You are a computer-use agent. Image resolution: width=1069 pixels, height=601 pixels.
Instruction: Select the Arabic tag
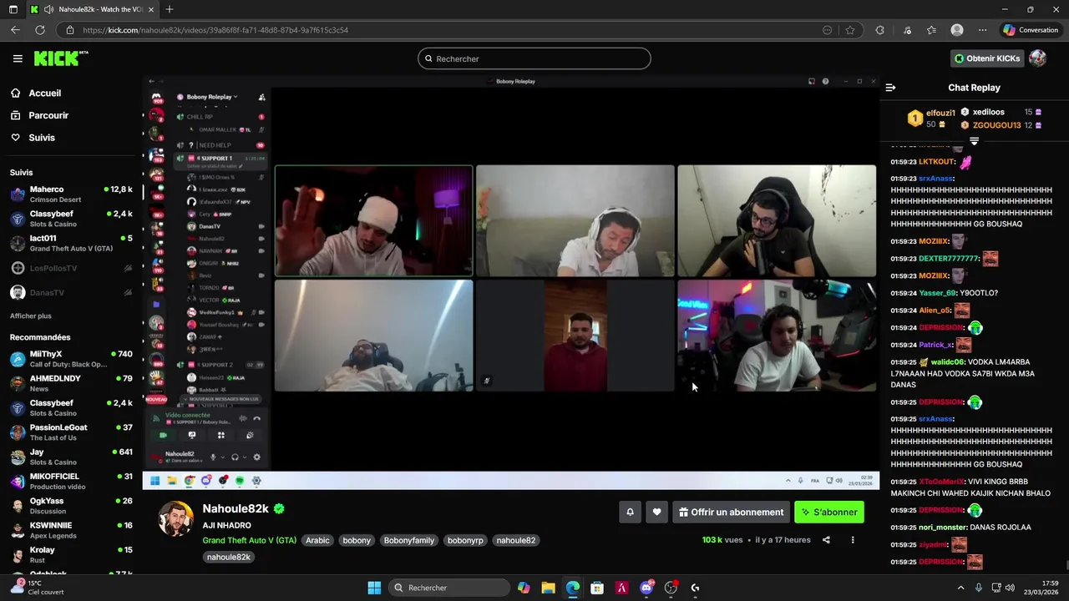317,540
